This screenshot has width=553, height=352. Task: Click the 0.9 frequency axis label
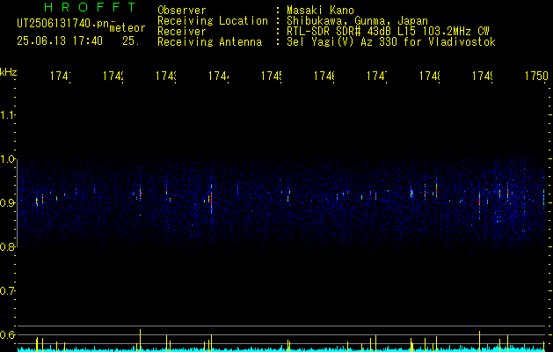[7, 203]
